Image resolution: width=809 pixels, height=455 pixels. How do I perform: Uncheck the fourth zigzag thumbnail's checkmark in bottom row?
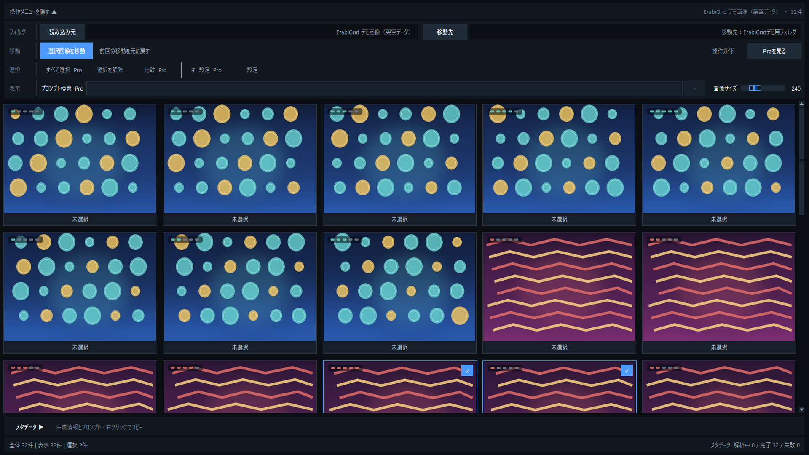(627, 371)
